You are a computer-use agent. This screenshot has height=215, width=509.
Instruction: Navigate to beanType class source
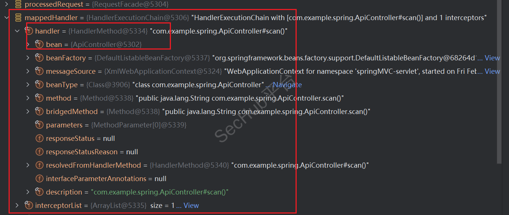pyautogui.click(x=287, y=85)
